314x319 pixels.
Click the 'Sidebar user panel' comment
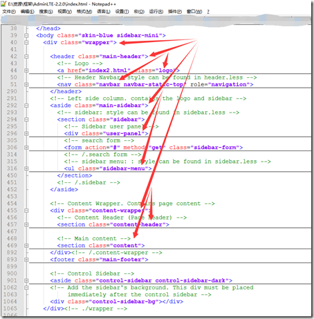coord(111,126)
